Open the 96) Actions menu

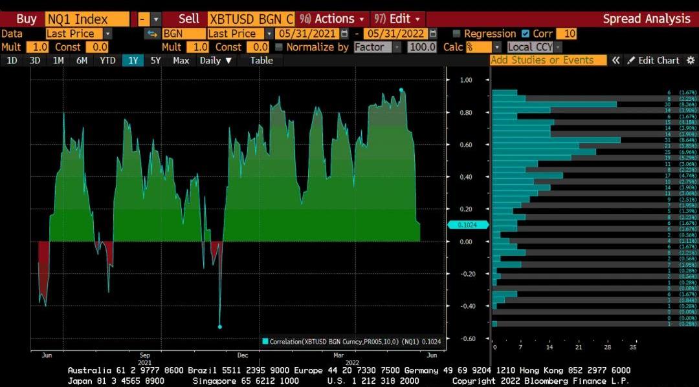[x=332, y=19]
